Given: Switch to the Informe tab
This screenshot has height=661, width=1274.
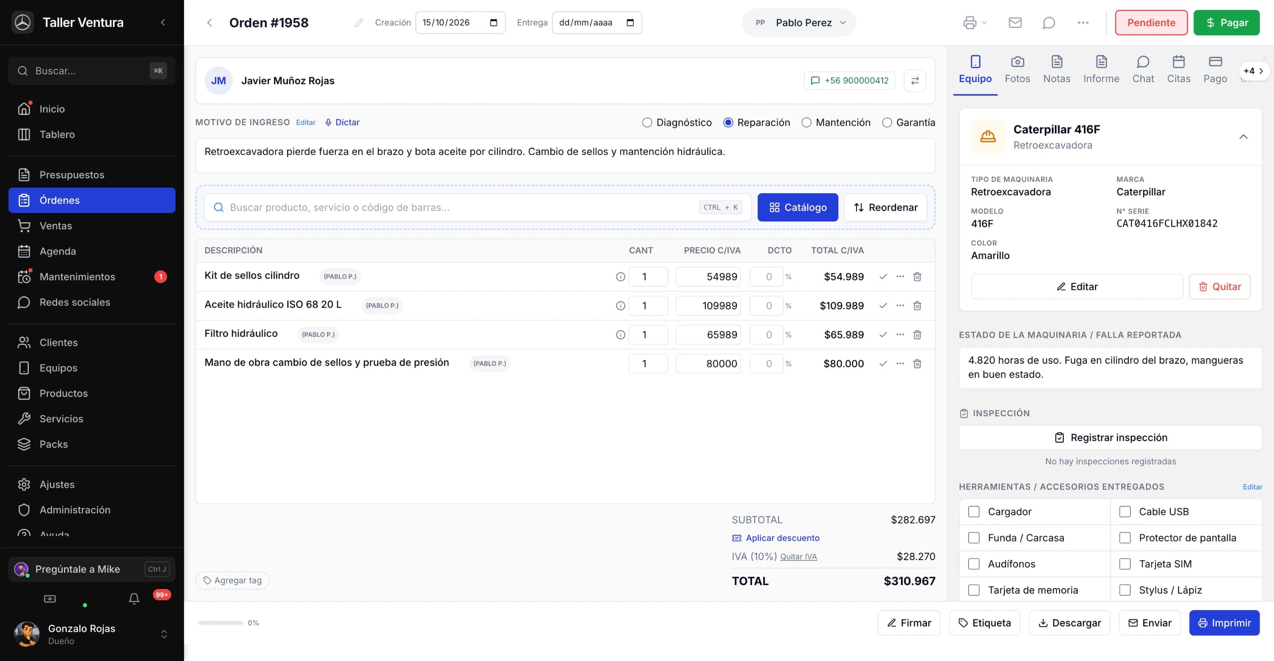Looking at the screenshot, I should (x=1101, y=70).
